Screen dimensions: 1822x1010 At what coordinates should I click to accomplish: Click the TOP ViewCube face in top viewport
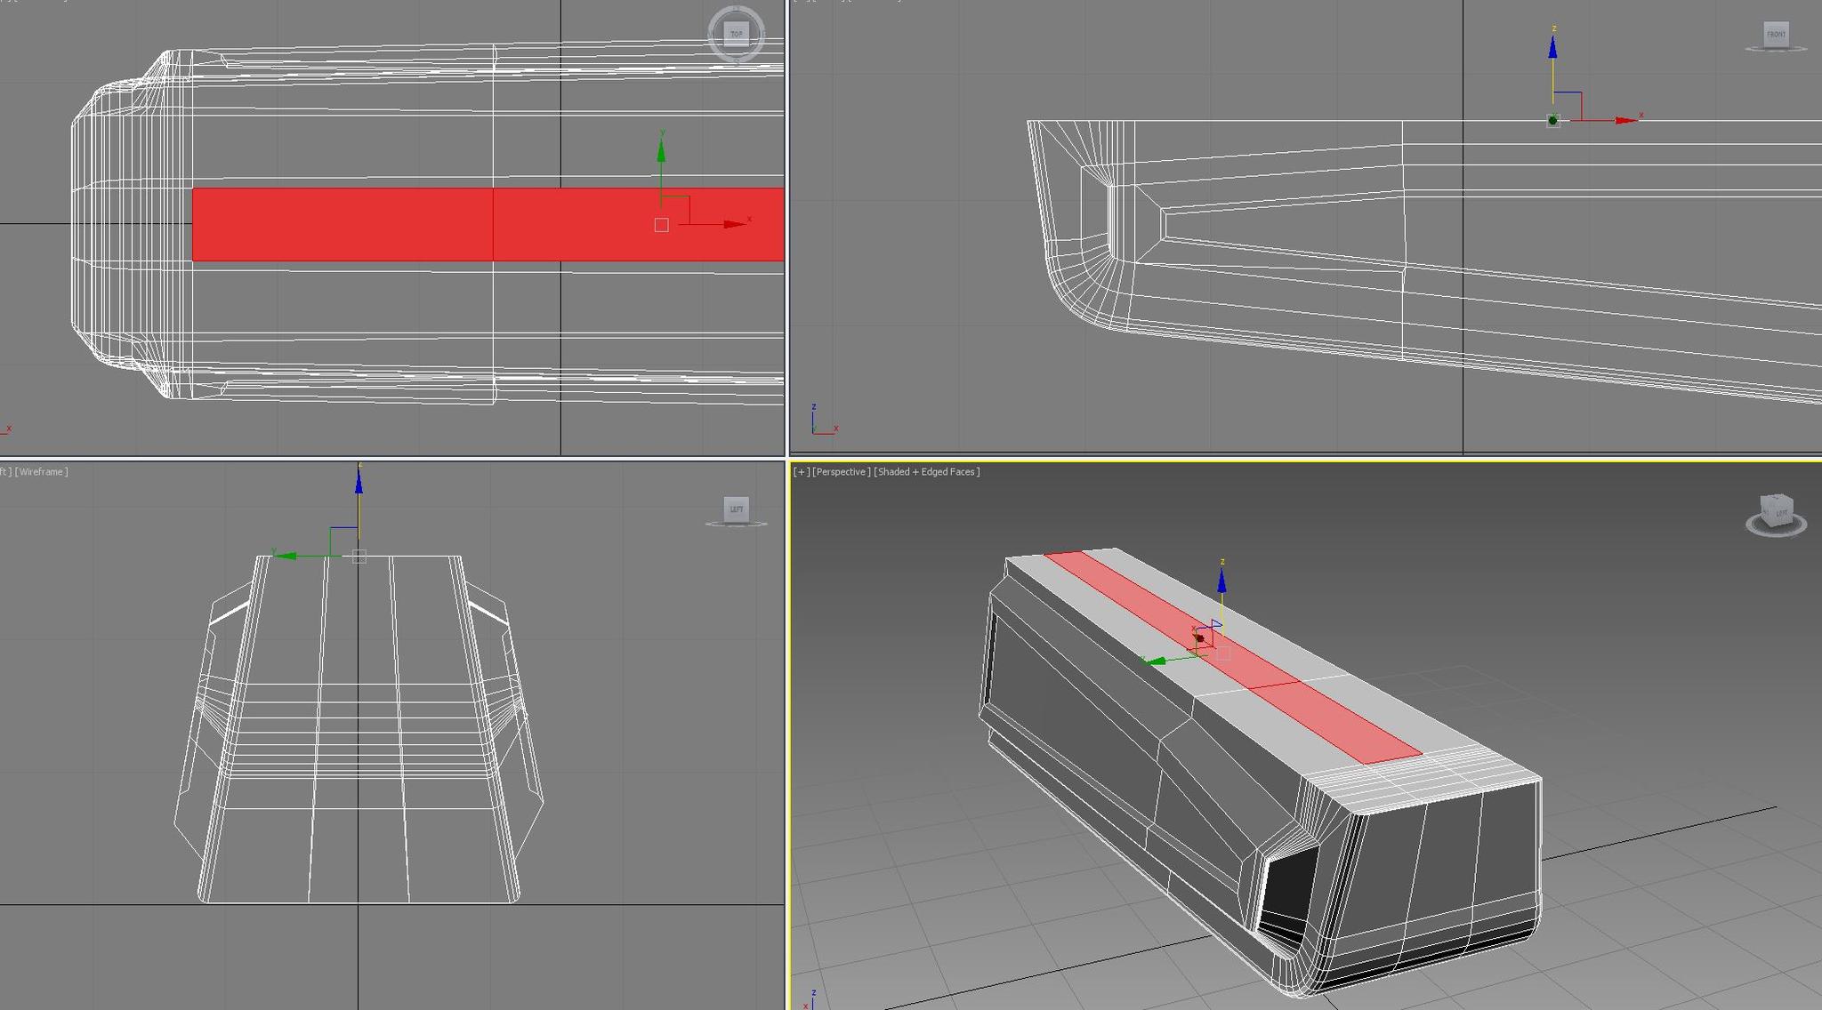point(736,34)
